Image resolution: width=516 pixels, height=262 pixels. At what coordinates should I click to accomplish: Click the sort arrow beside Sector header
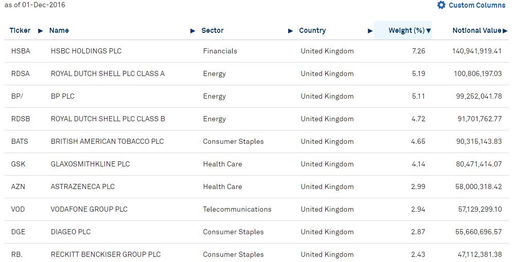point(291,31)
